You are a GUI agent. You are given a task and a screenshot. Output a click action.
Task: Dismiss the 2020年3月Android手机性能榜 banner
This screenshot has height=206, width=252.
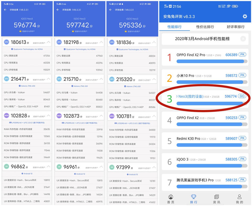coord(243,39)
